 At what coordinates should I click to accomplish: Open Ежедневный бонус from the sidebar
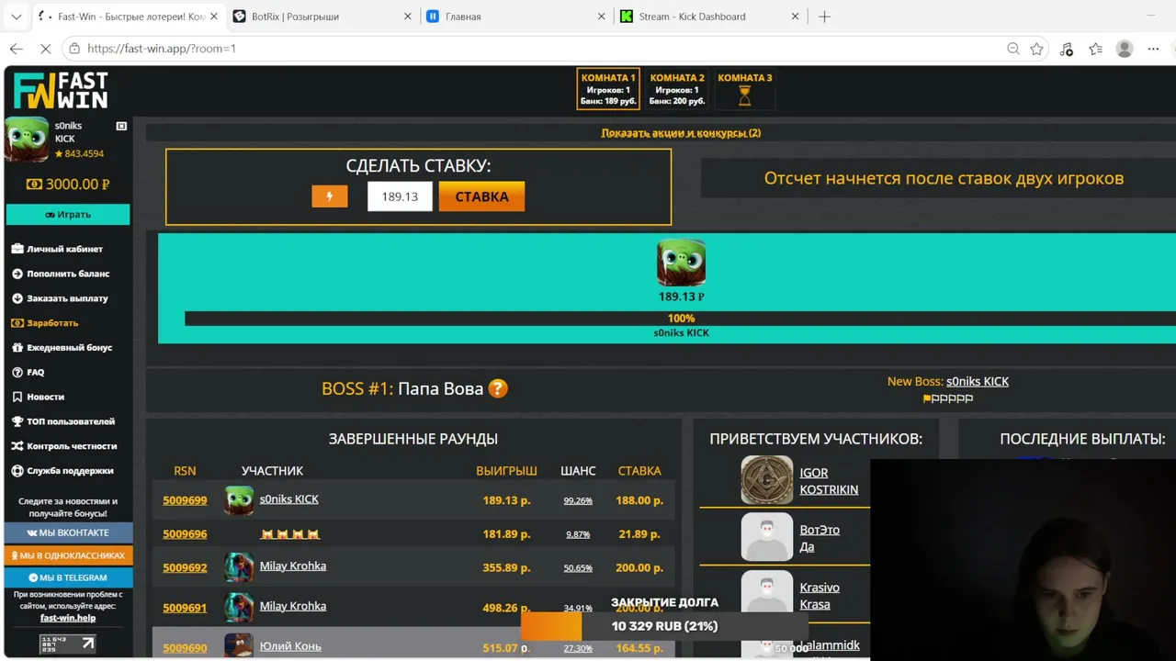pyautogui.click(x=69, y=348)
